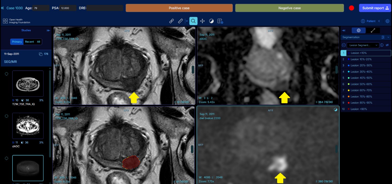Mark as Negative case

[x=290, y=8]
